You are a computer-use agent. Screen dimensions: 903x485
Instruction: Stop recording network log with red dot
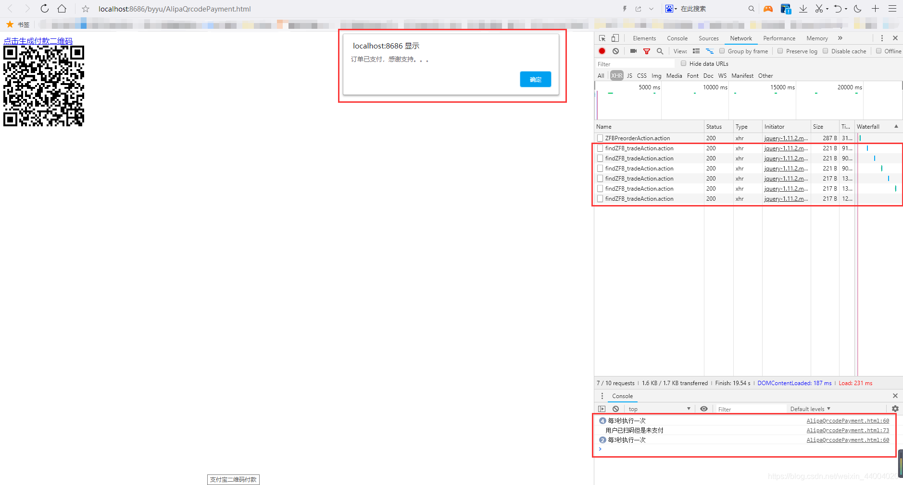602,51
